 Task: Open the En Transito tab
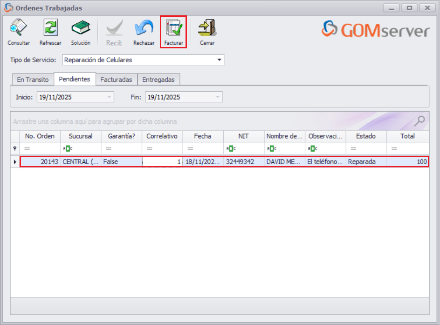pos(32,79)
